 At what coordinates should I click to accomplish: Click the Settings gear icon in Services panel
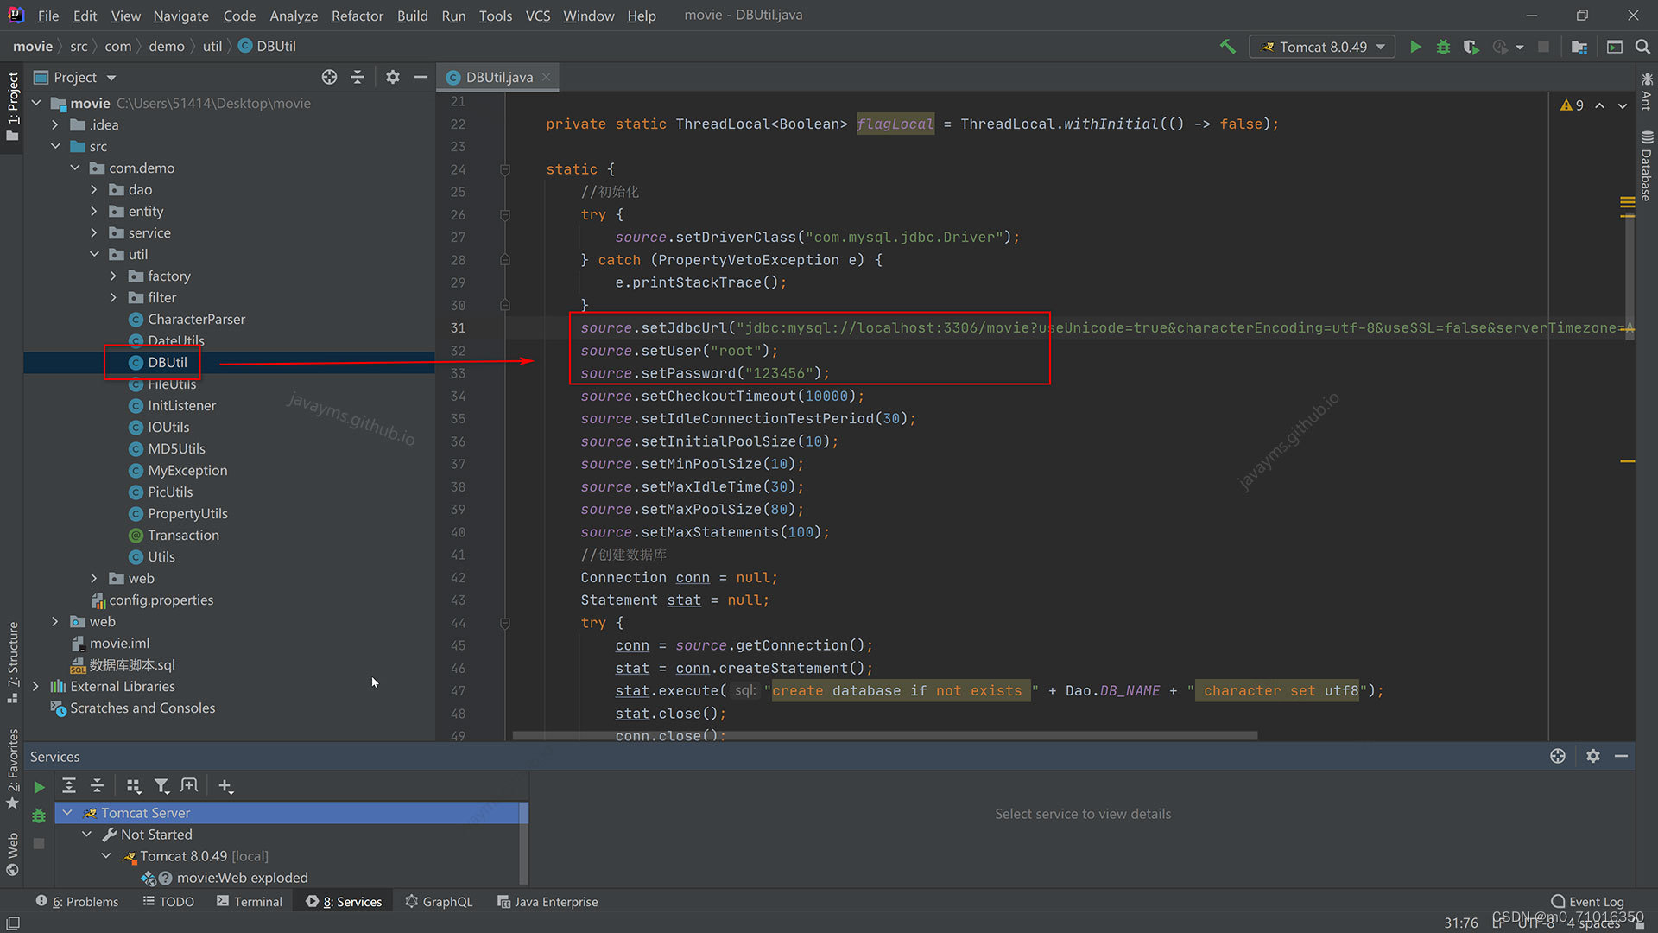[1593, 755]
